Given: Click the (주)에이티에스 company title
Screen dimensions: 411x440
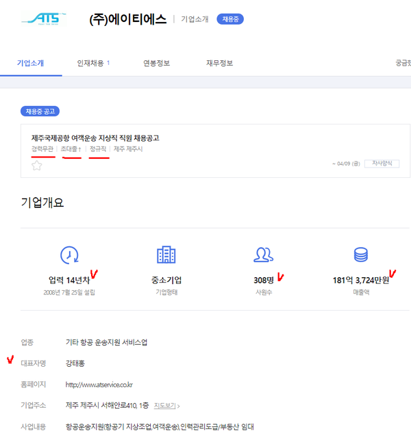Looking at the screenshot, I should point(128,19).
